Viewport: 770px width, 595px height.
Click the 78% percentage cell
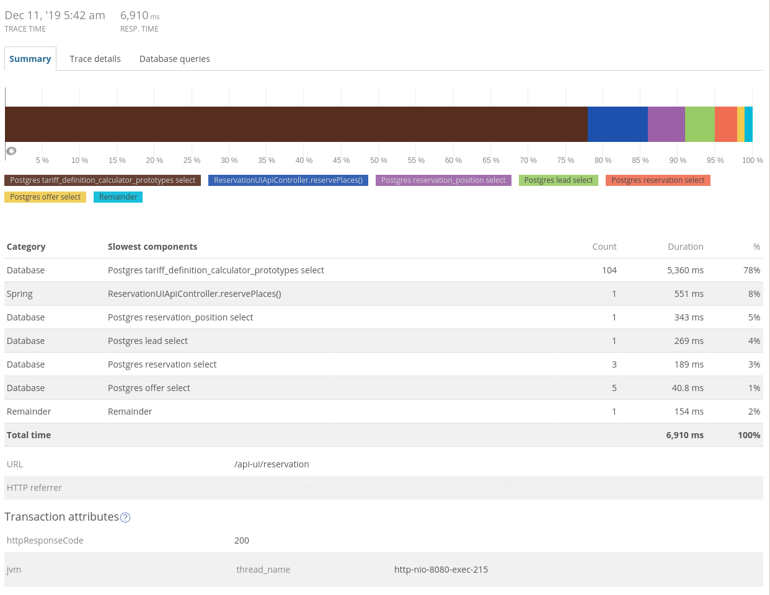point(752,270)
